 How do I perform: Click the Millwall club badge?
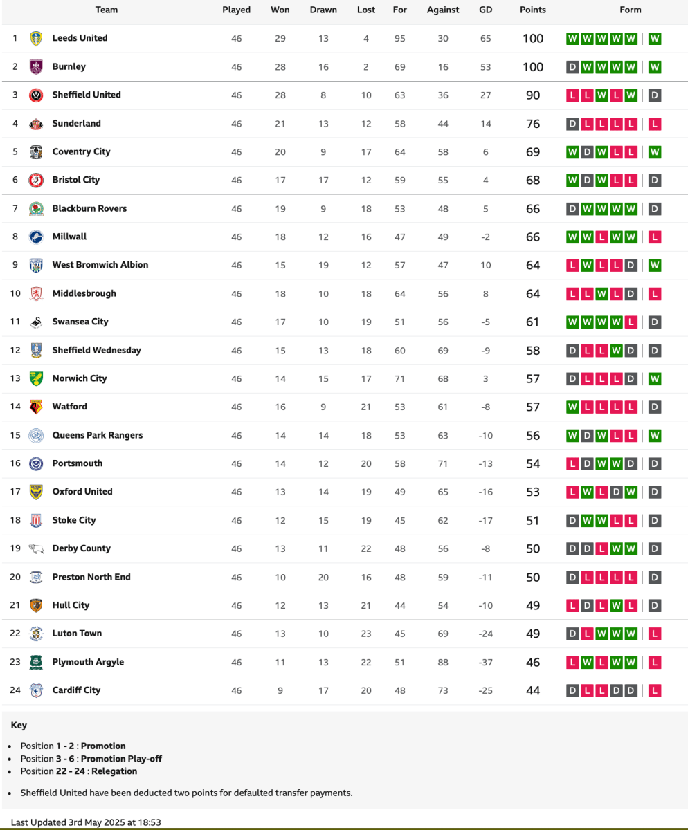(x=36, y=237)
